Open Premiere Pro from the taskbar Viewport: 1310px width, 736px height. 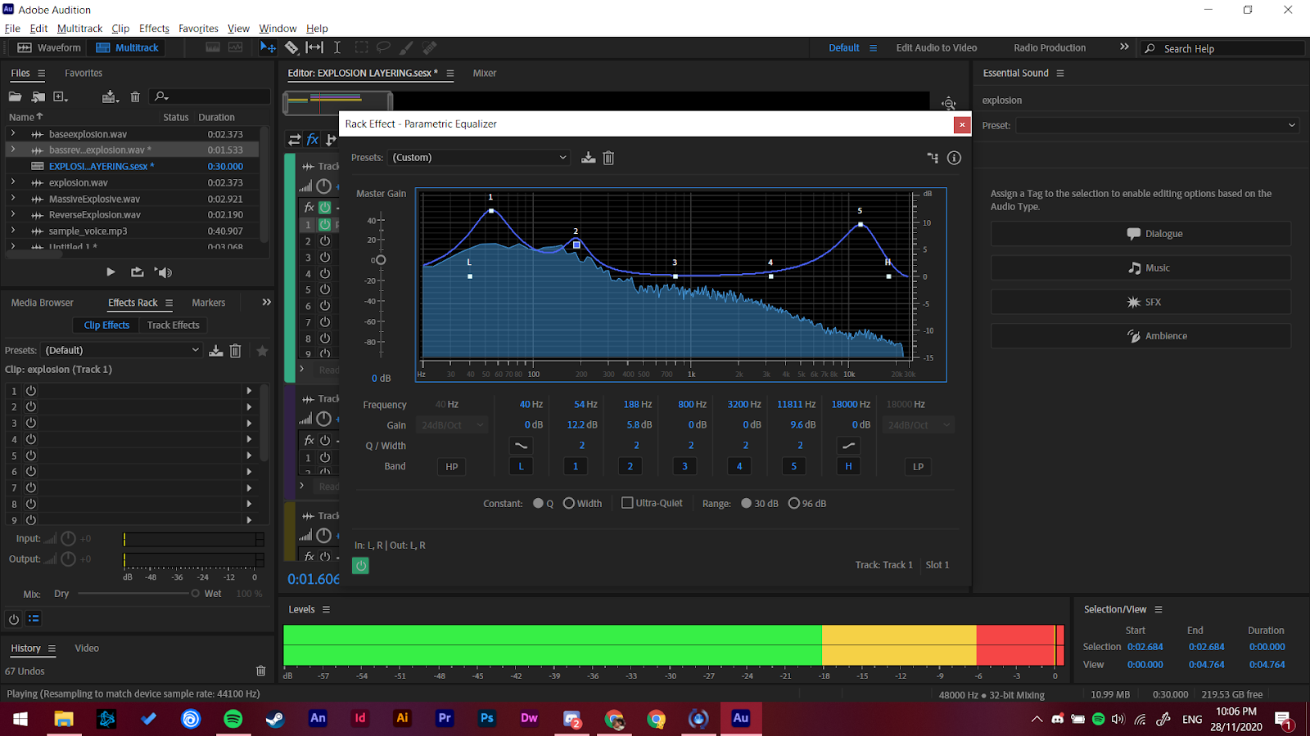[445, 719]
